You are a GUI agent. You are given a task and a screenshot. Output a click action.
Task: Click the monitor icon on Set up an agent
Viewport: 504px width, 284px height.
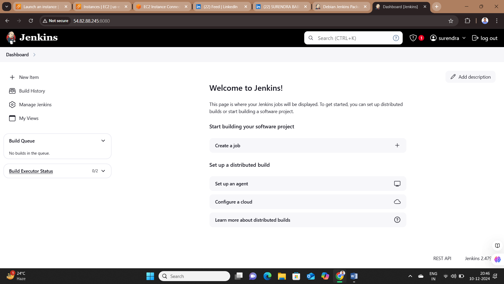coord(397,184)
